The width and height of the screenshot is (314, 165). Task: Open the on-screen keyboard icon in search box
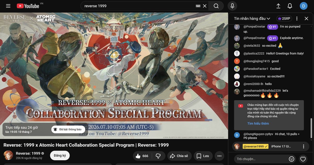(198, 6)
